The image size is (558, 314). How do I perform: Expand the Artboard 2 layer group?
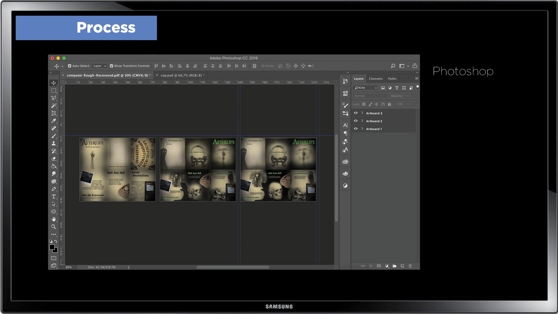pyautogui.click(x=362, y=121)
